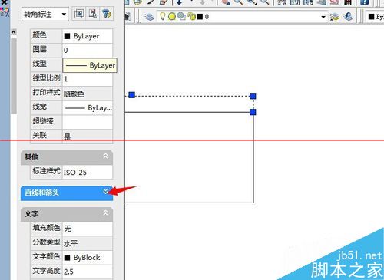Click the 线宽 property label
The image size is (384, 280).
39,107
